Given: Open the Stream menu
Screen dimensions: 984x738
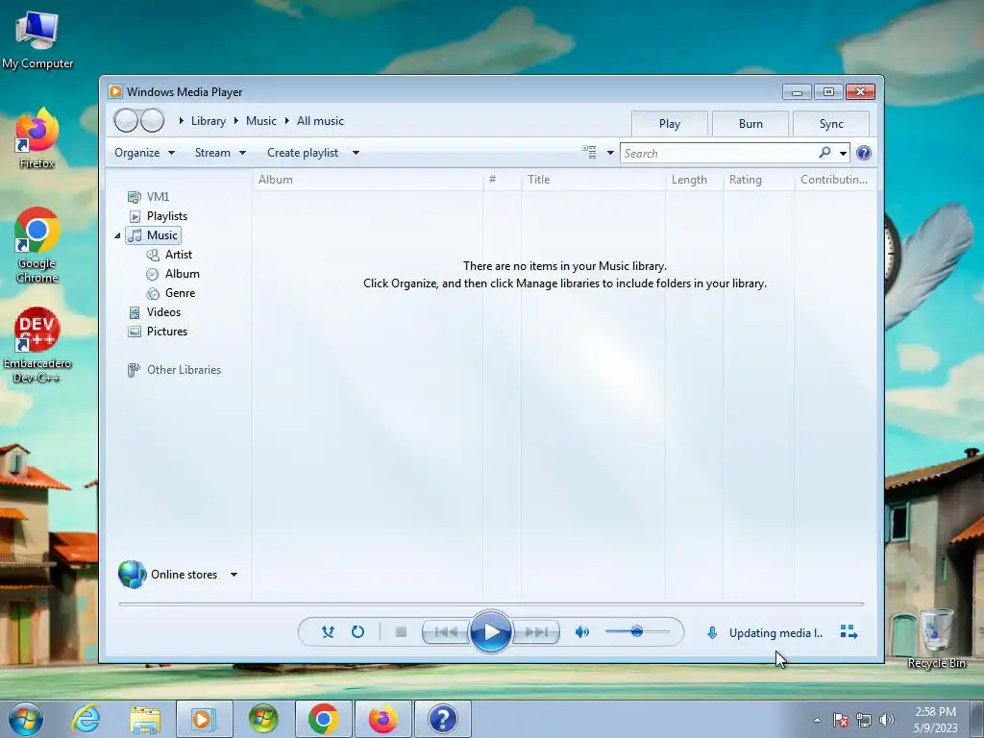Looking at the screenshot, I should 220,153.
